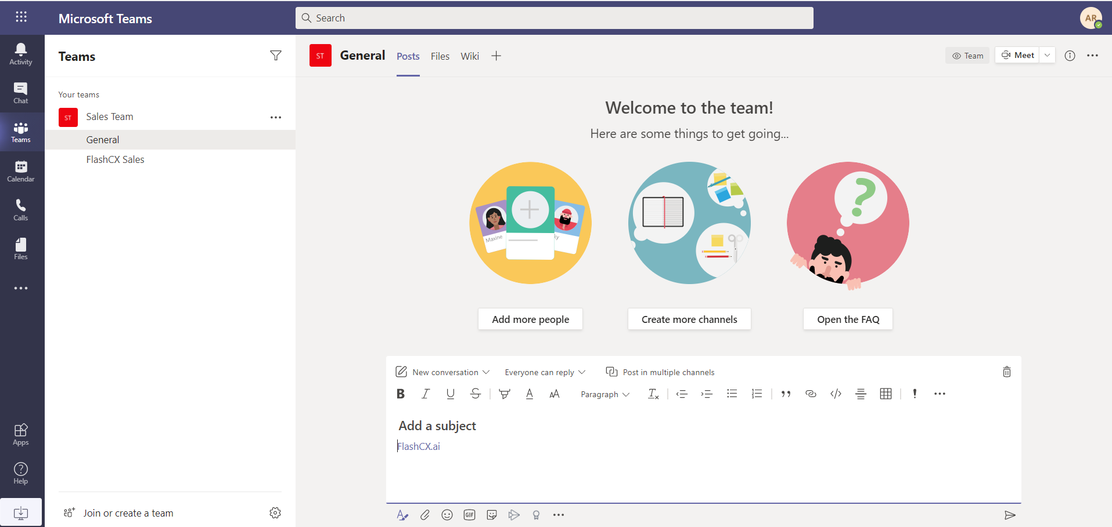The width and height of the screenshot is (1112, 527).
Task: Open the Stream icon below the compose box
Action: (x=514, y=515)
